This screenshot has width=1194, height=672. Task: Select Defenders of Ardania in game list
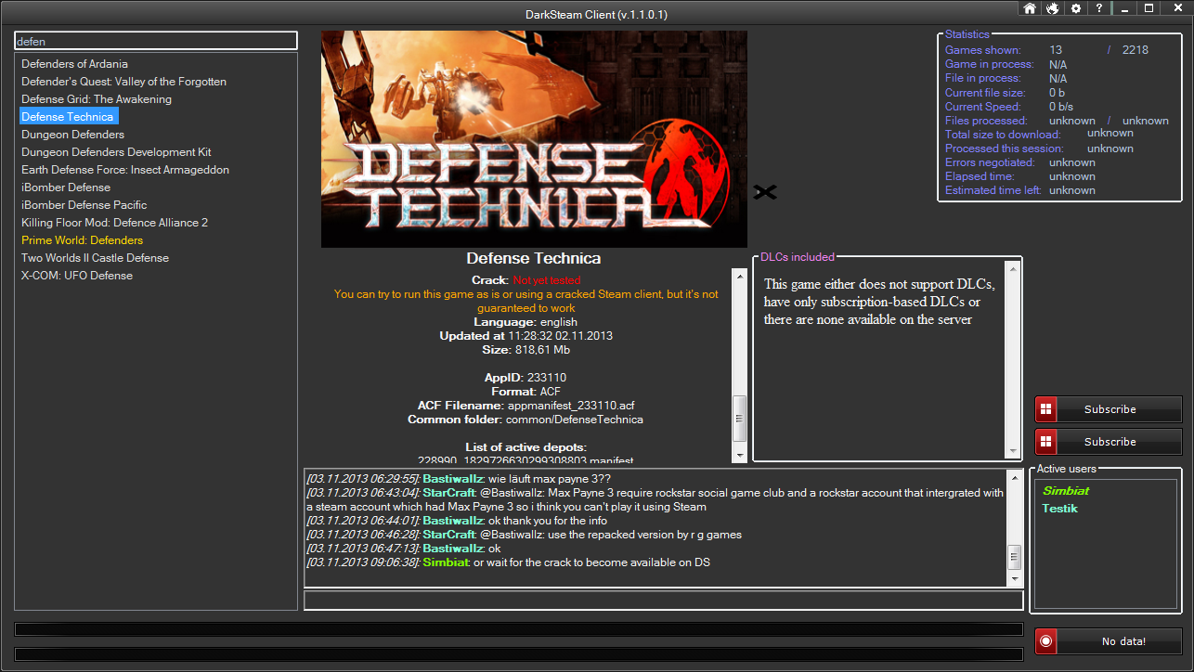tap(74, 64)
